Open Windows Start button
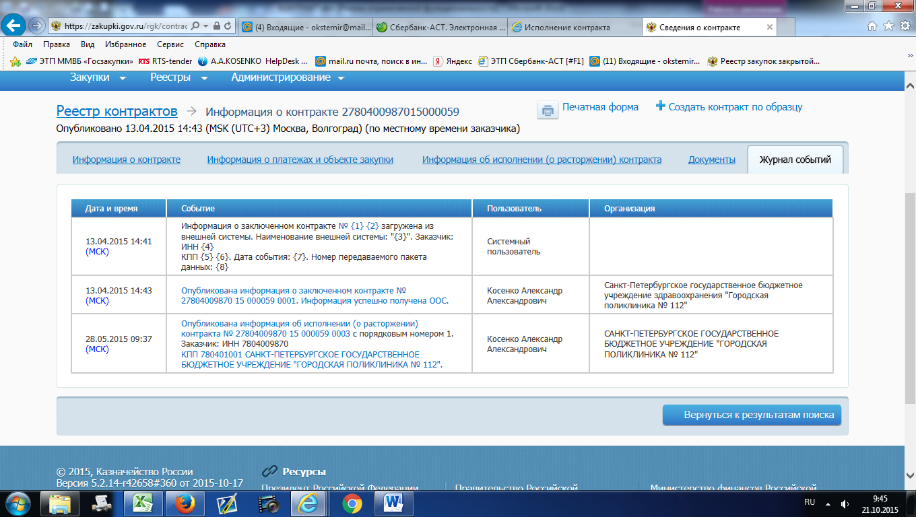916x517 pixels. tap(17, 504)
